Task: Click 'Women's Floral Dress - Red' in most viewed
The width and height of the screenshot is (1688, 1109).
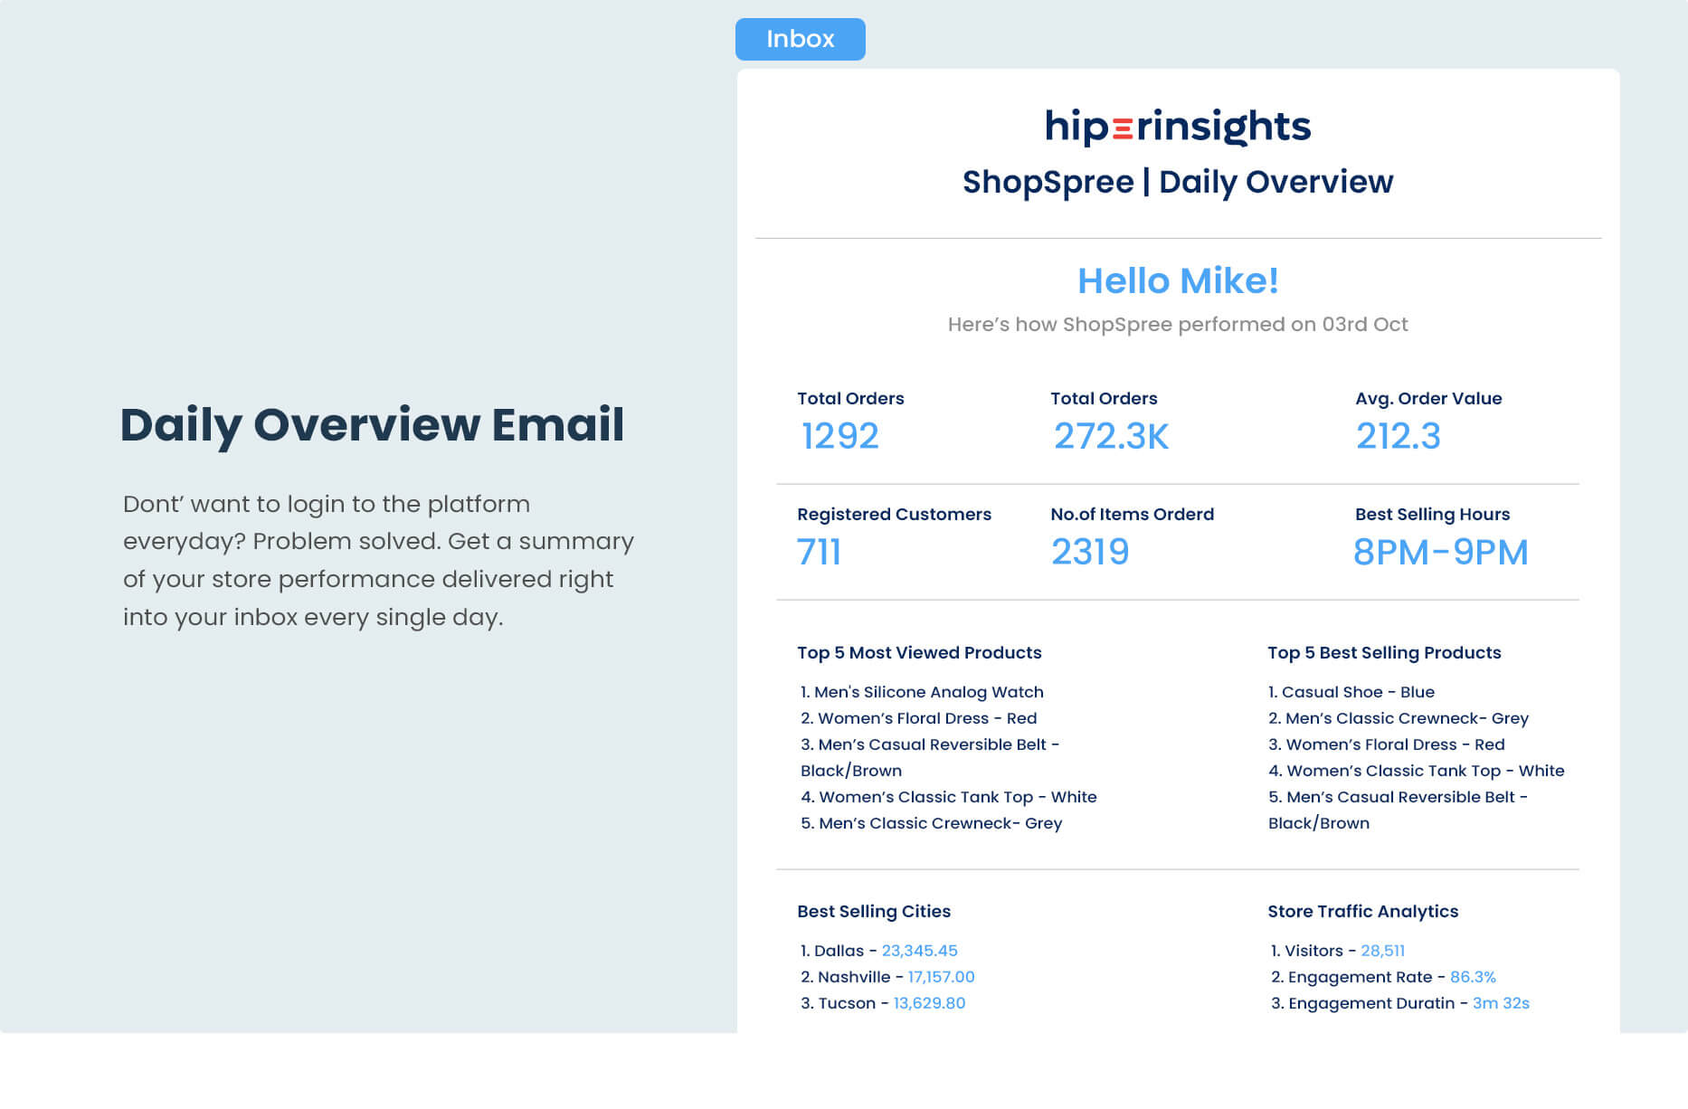Action: [x=918, y=718]
